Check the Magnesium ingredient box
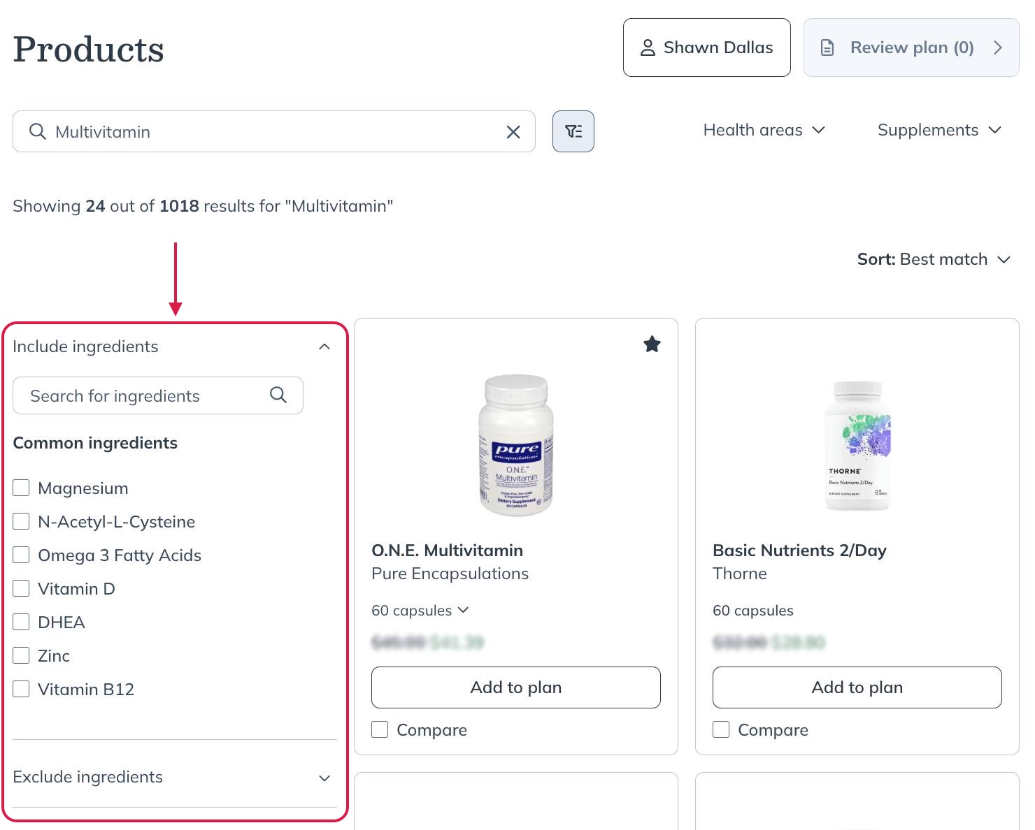 [x=22, y=488]
